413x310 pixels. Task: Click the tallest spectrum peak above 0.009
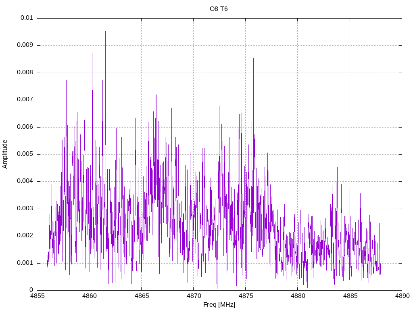tap(105, 32)
